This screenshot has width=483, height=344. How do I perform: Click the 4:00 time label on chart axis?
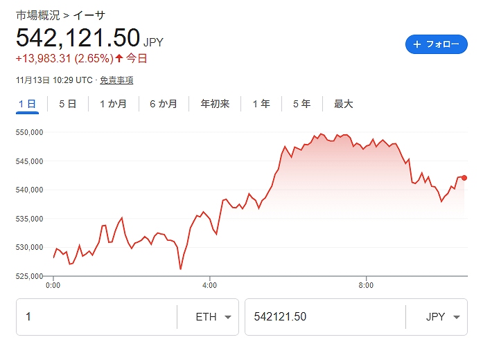tap(209, 284)
